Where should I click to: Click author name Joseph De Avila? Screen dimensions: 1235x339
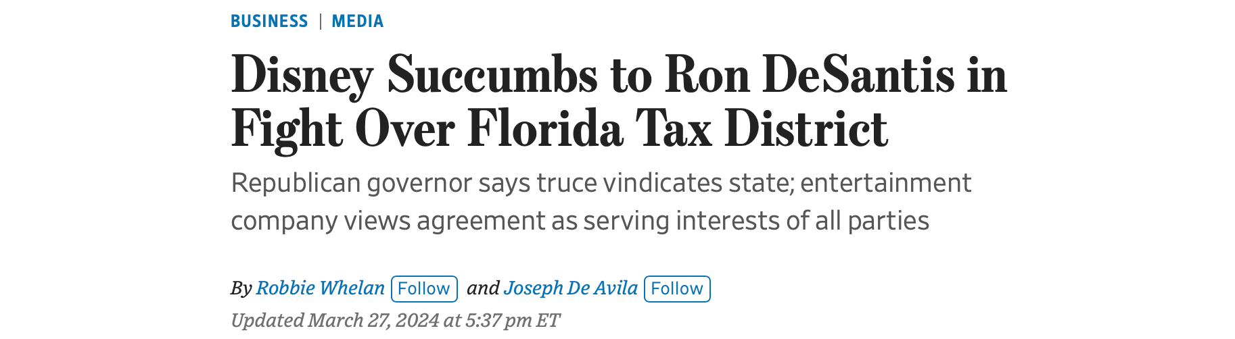[570, 288]
